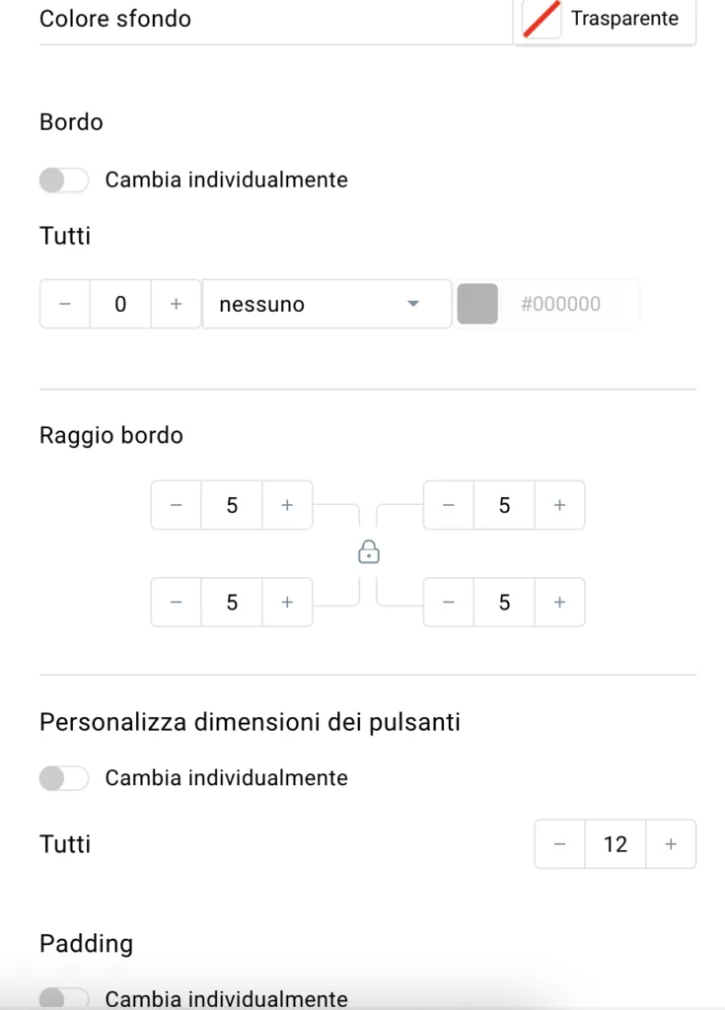Viewport: 725px width, 1010px height.
Task: Click the top-right radius value field
Action: click(504, 505)
